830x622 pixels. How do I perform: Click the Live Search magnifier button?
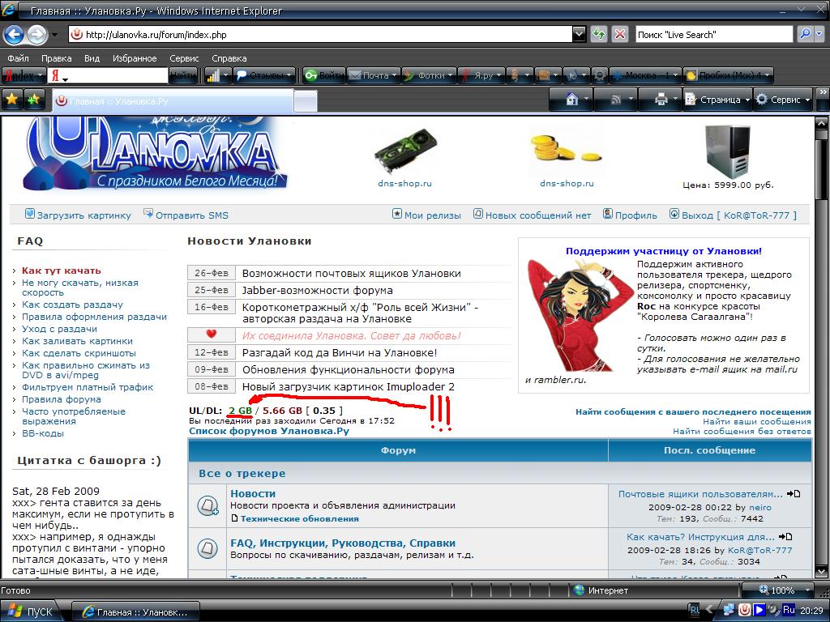[804, 34]
